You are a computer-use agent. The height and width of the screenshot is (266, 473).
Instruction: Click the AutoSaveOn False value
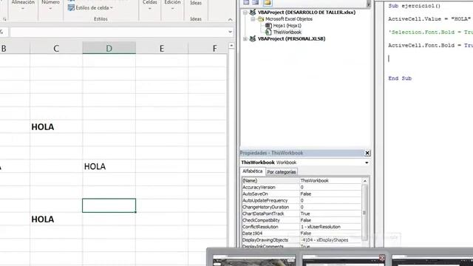pyautogui.click(x=330, y=194)
